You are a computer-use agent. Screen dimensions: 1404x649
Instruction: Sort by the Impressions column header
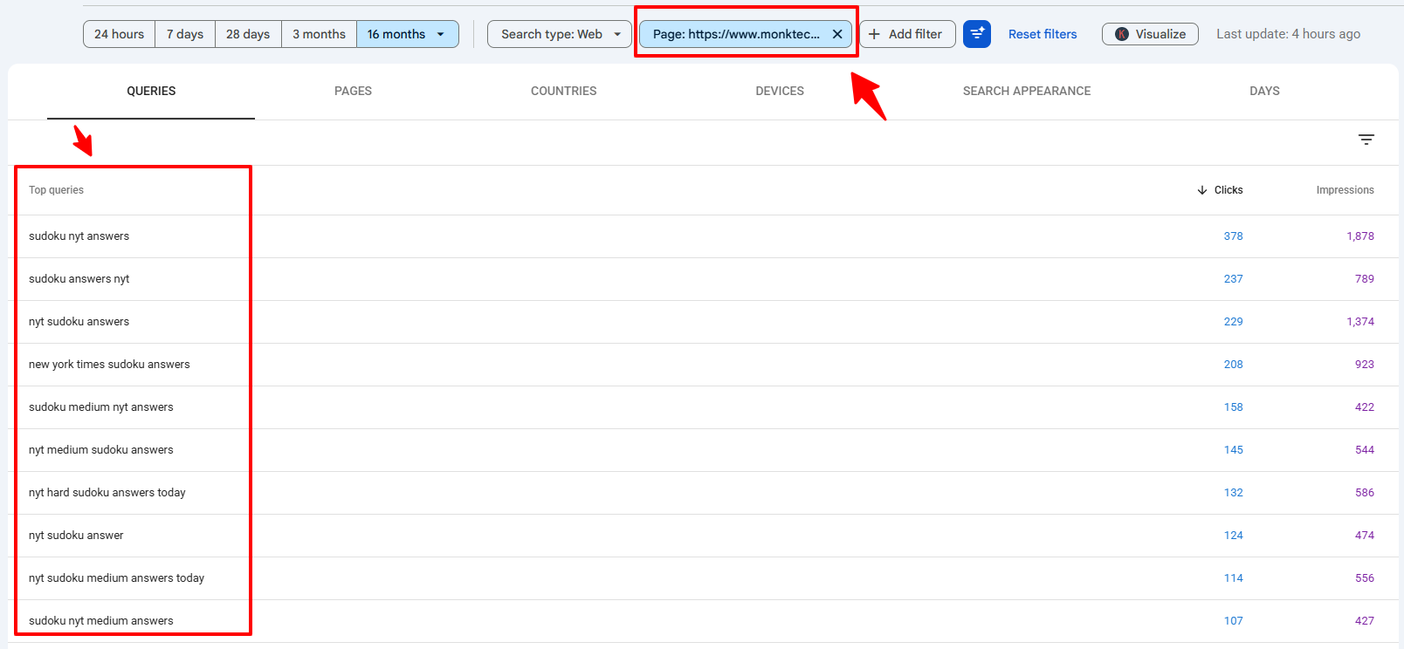pyautogui.click(x=1345, y=190)
